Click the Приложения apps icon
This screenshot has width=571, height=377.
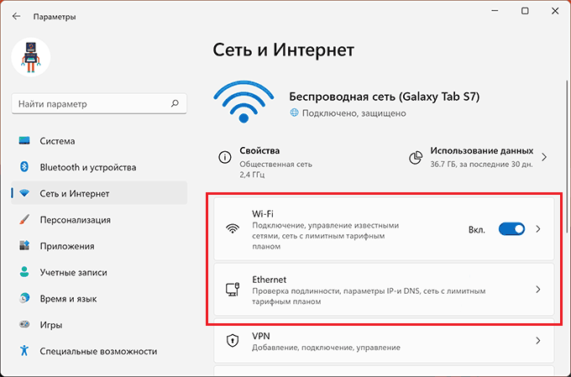pyautogui.click(x=24, y=245)
